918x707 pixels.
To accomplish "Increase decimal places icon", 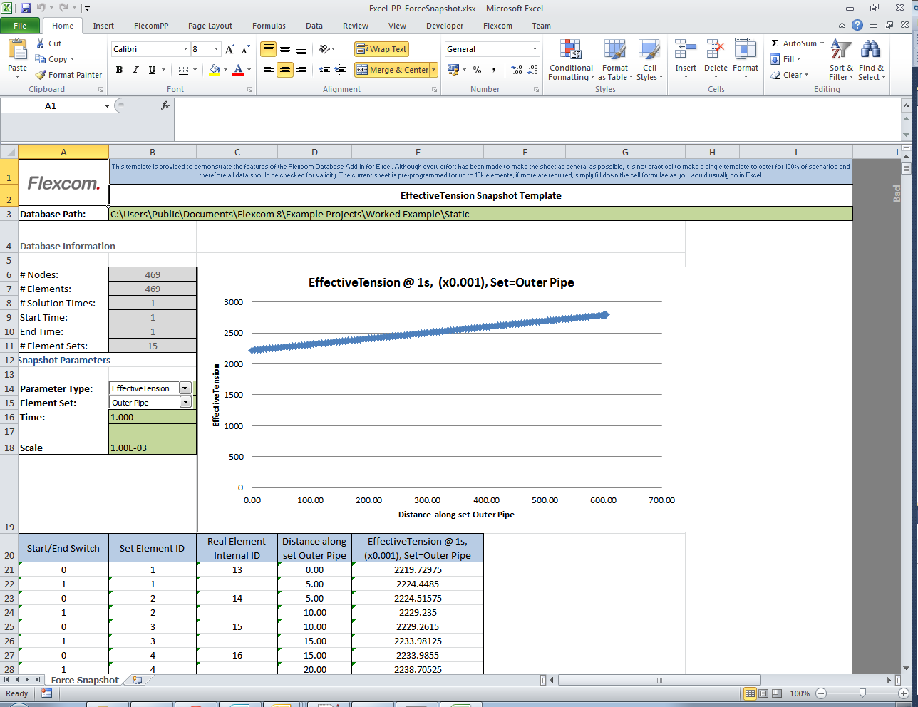I will click(x=517, y=70).
